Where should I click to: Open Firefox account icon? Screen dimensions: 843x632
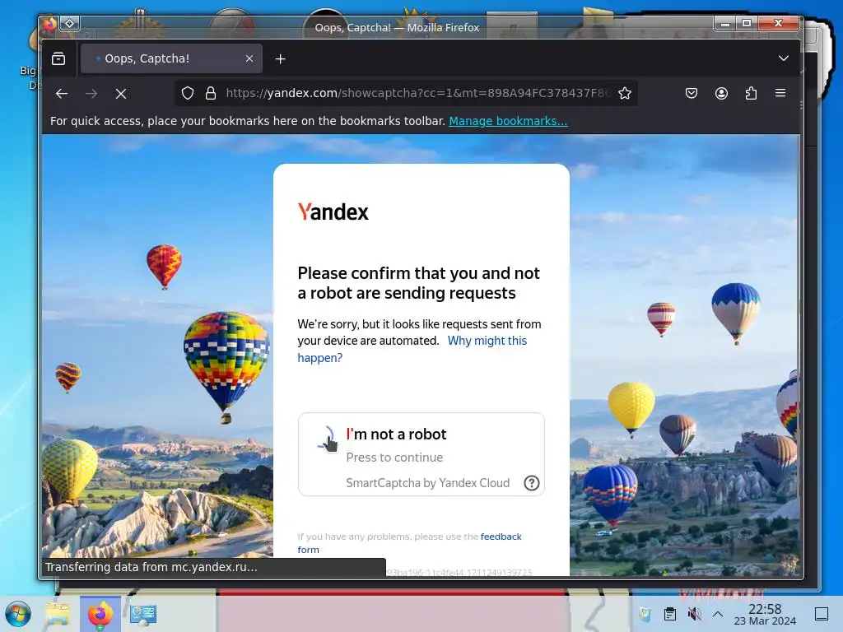pyautogui.click(x=721, y=94)
